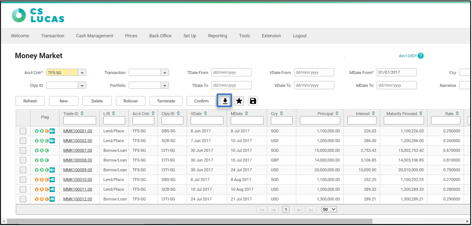The height and width of the screenshot is (226, 472).
Task: Open trade link MMK100009.00
Action: [x=77, y=170]
